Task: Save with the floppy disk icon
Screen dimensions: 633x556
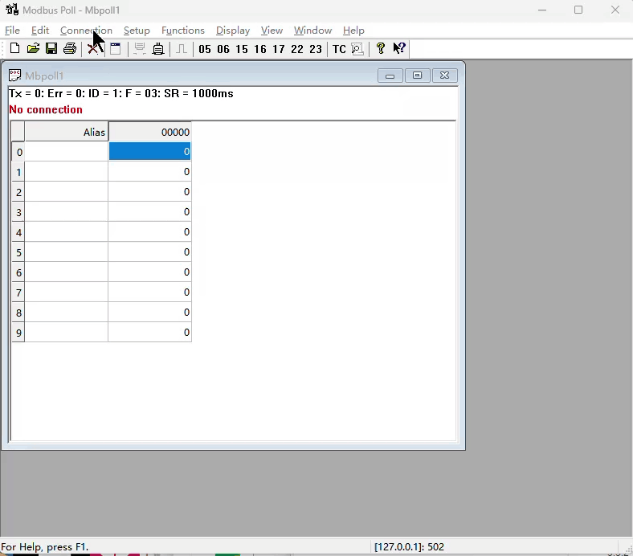Action: coord(51,49)
